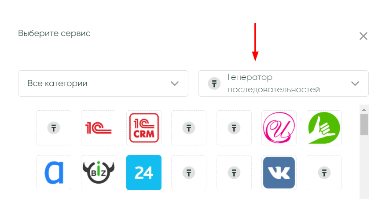Click the chevron arrow of the categories dropdown

pyautogui.click(x=175, y=83)
